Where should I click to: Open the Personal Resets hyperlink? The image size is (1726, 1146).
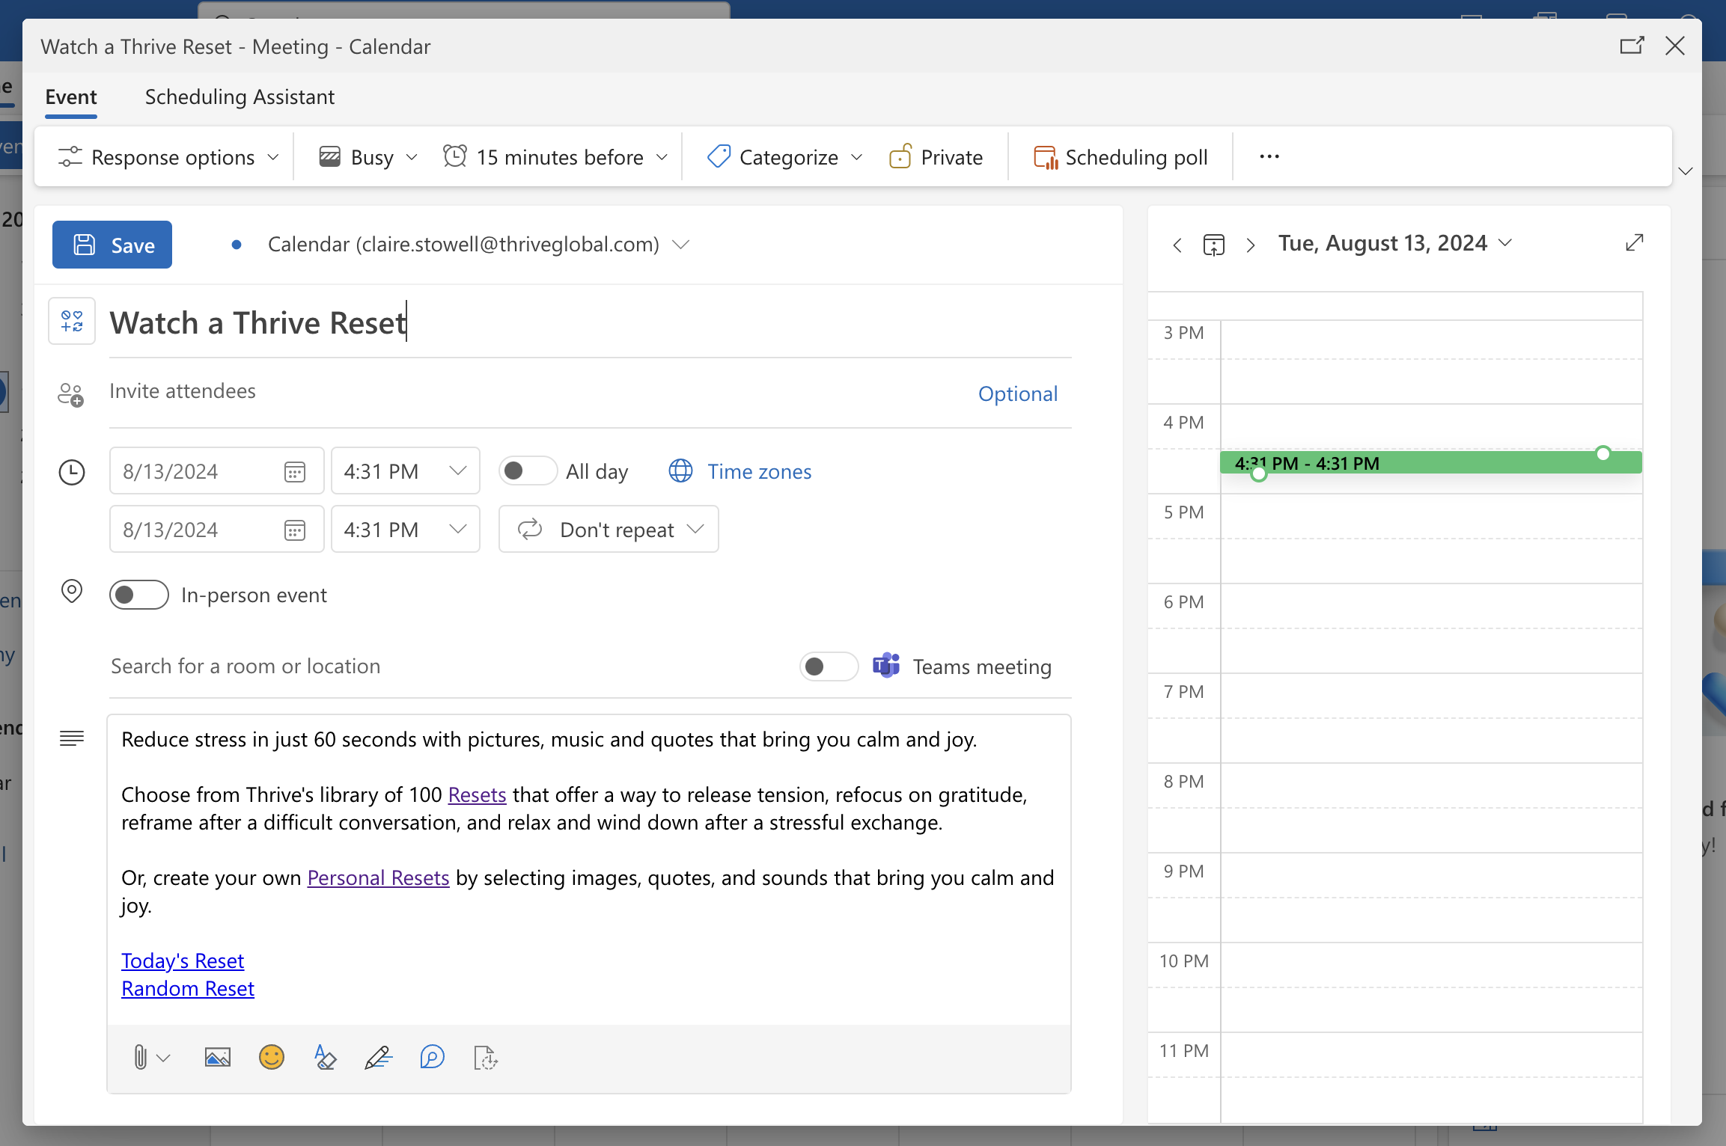click(x=378, y=877)
